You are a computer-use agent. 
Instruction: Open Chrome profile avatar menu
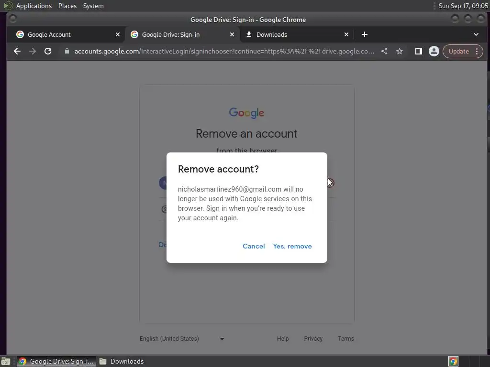(x=434, y=51)
